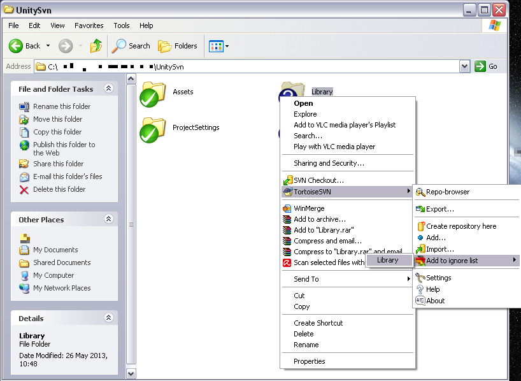Click the Views toolbar icon
521x381 pixels.
point(215,46)
